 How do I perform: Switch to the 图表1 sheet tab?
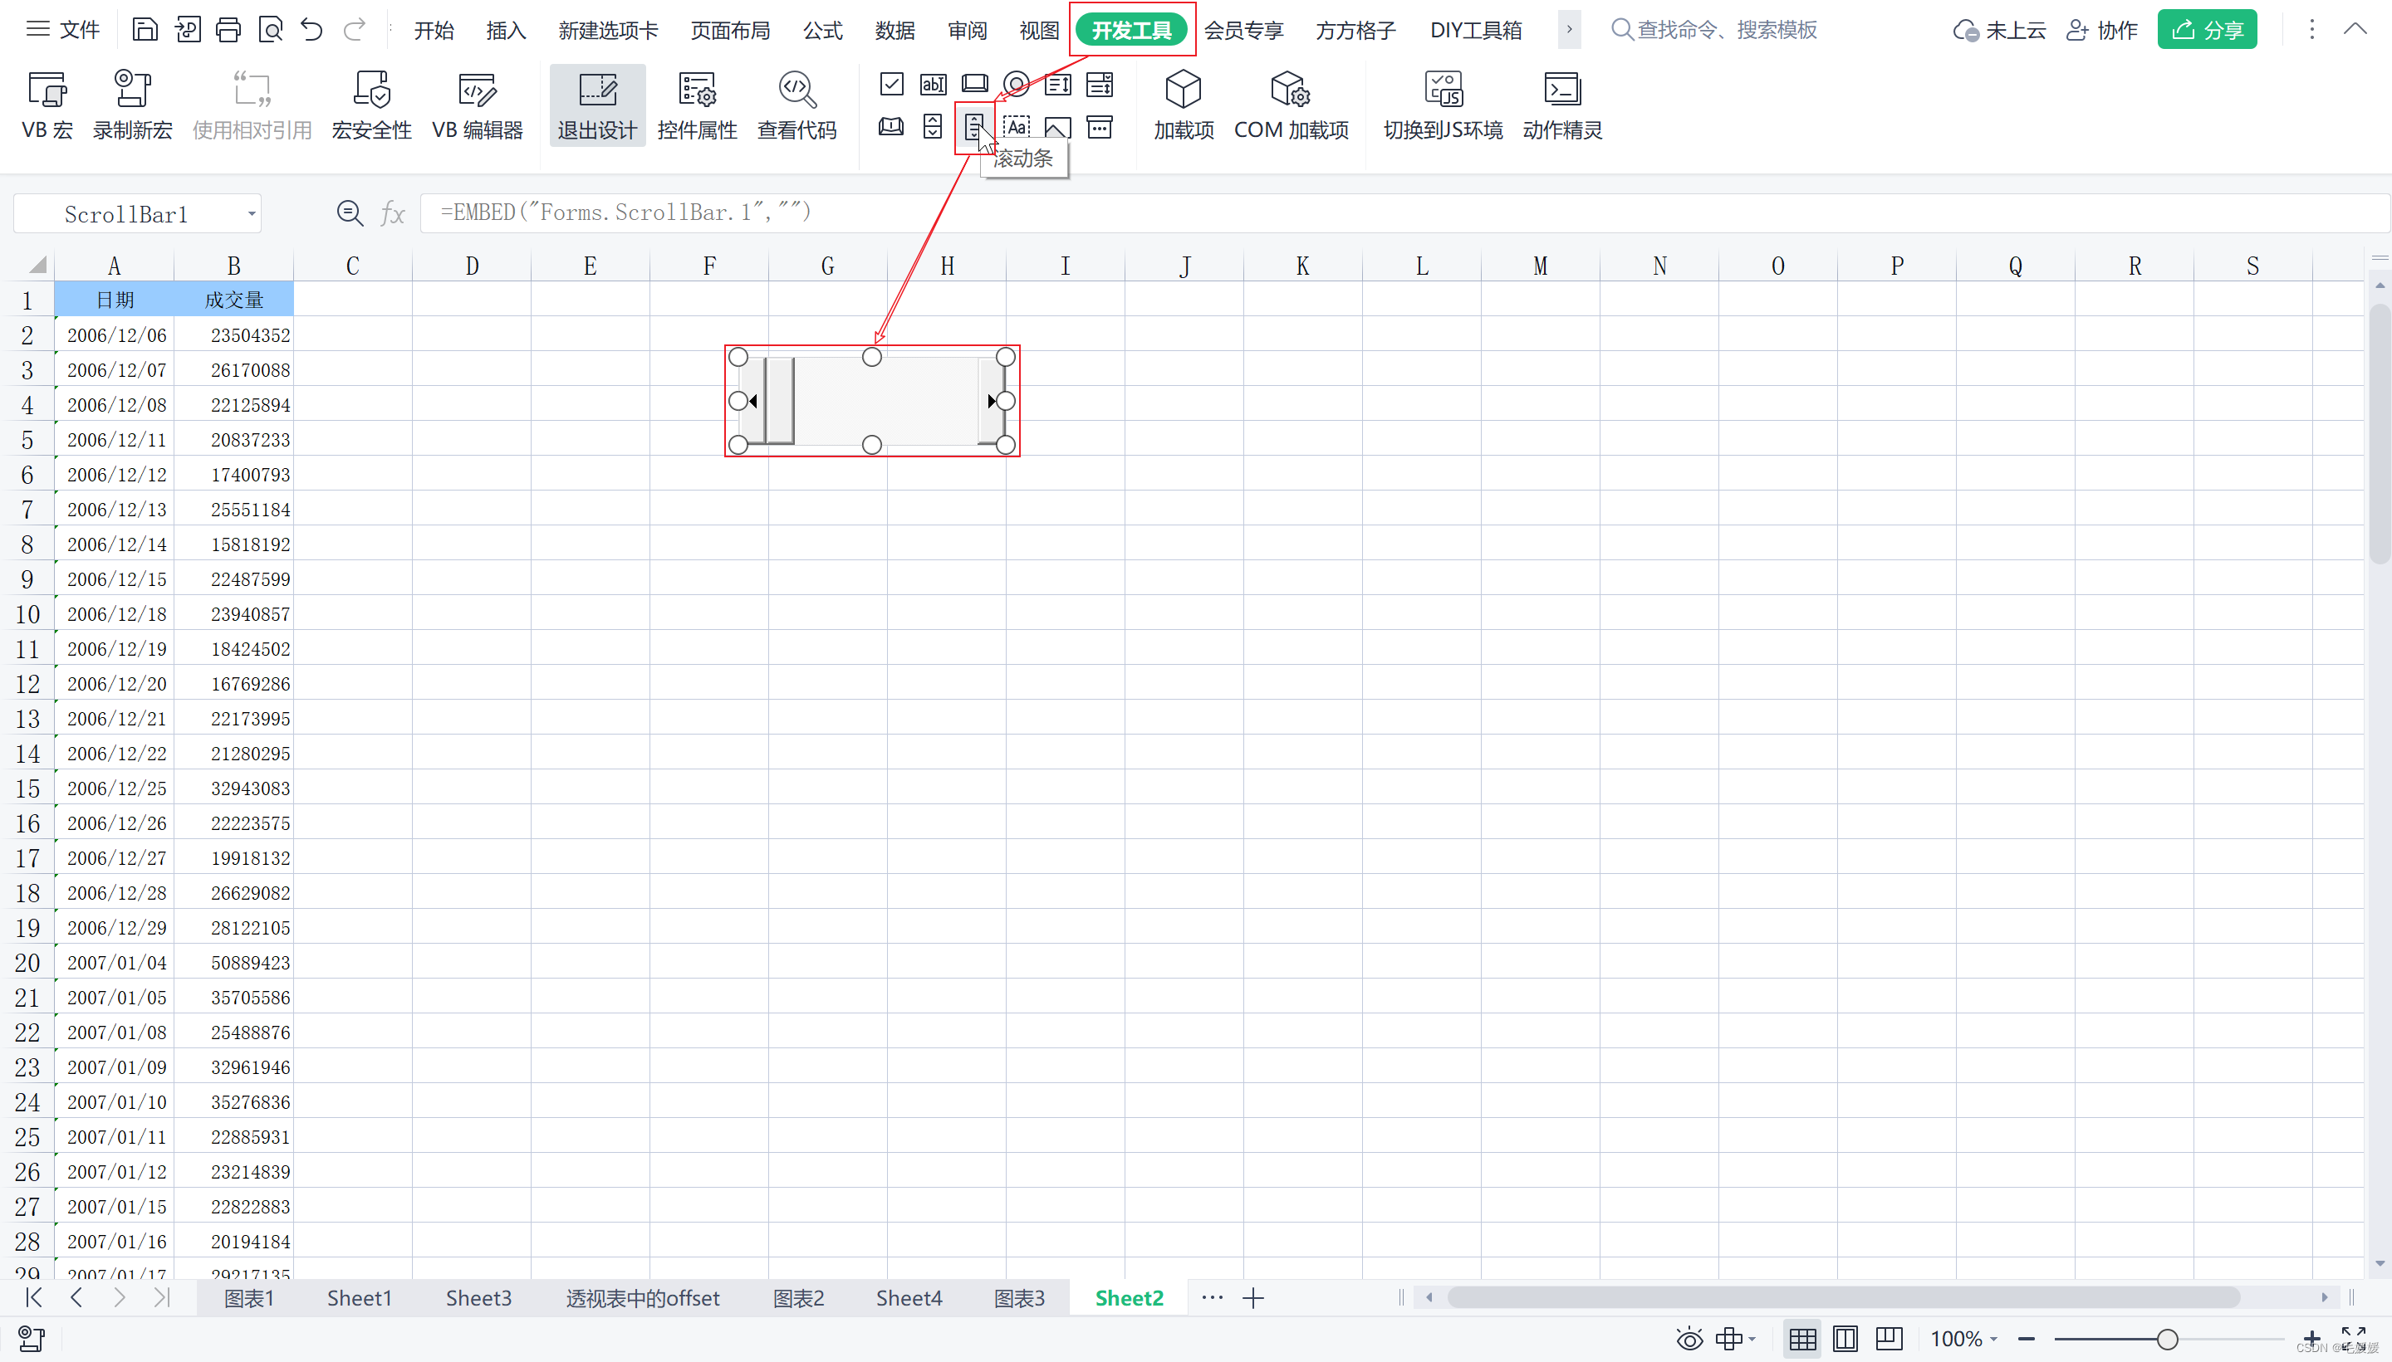(x=249, y=1298)
